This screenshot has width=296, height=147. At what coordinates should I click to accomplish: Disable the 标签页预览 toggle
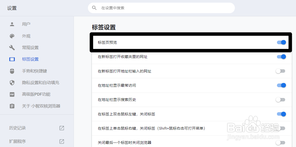click(x=281, y=42)
